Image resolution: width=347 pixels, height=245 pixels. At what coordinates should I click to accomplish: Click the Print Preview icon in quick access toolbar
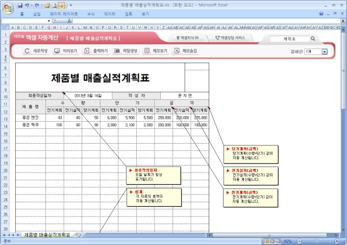(54, 6)
